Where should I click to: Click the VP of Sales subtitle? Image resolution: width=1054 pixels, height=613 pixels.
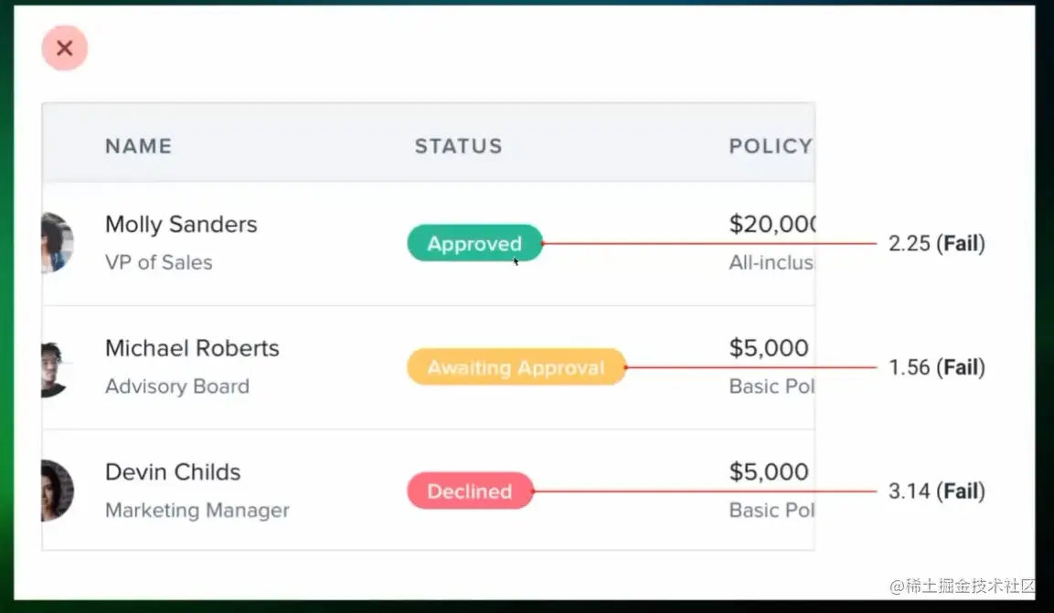click(158, 263)
